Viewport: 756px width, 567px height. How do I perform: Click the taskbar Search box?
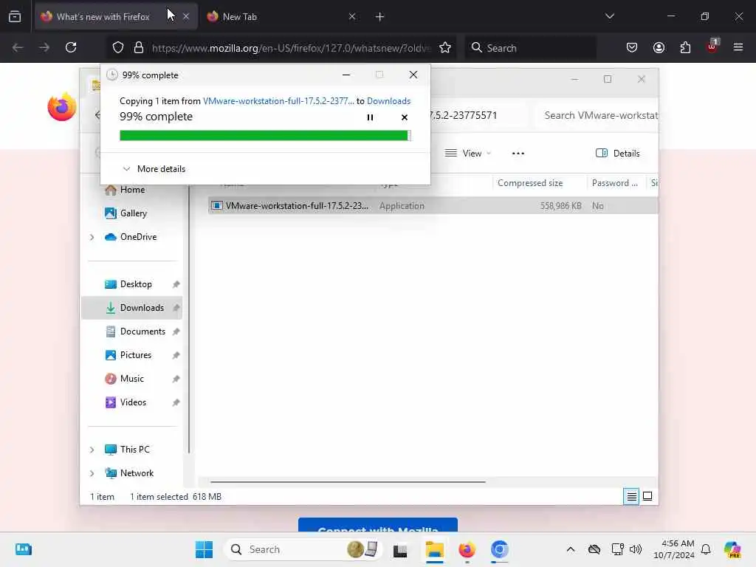tap(303, 549)
